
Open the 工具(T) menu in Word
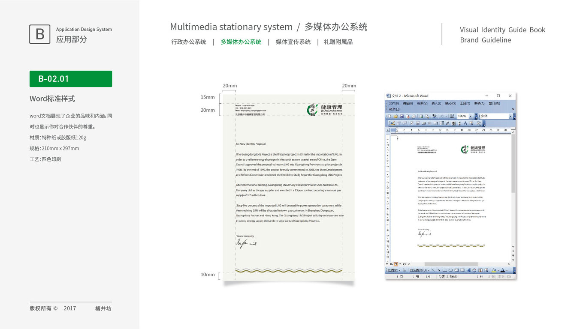pyautogui.click(x=465, y=103)
